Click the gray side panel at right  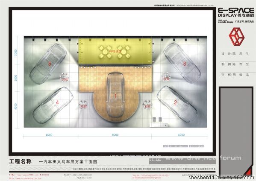pyautogui.click(x=236, y=131)
